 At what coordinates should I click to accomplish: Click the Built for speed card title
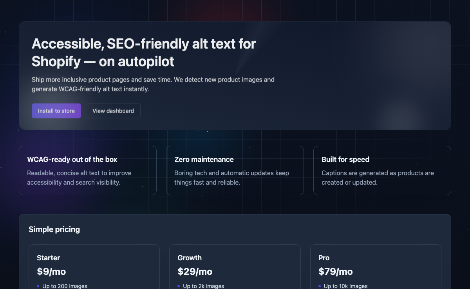coord(345,160)
